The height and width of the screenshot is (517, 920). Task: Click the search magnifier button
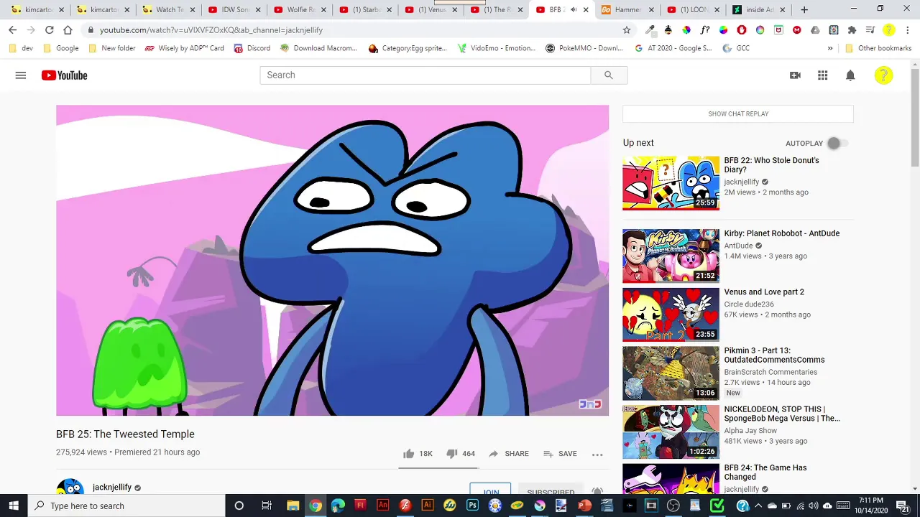(609, 75)
